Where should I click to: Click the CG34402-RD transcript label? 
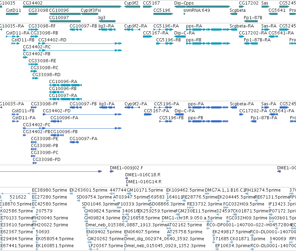52,40
